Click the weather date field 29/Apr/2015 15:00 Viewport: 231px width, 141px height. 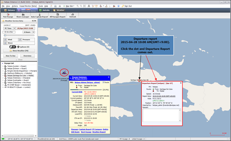(x=25, y=28)
